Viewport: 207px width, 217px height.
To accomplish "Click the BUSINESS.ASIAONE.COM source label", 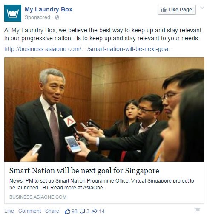I will tap(38, 197).
